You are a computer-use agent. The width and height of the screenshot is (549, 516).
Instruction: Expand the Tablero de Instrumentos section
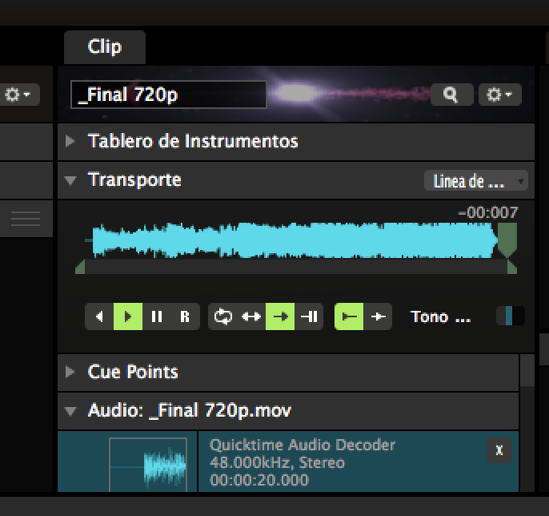coord(70,142)
